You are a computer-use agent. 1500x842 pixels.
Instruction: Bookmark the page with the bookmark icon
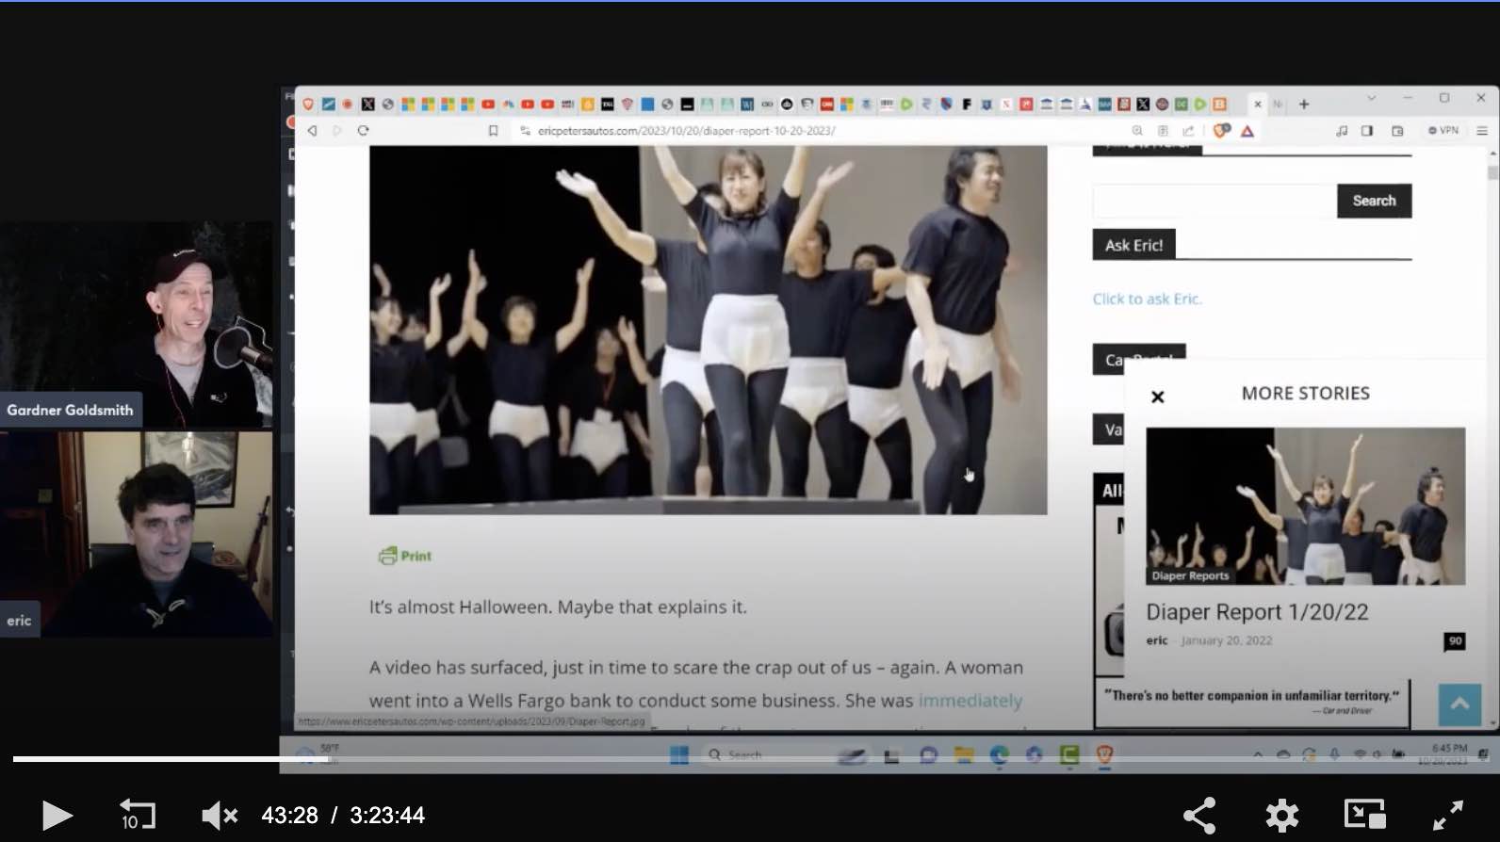(493, 131)
